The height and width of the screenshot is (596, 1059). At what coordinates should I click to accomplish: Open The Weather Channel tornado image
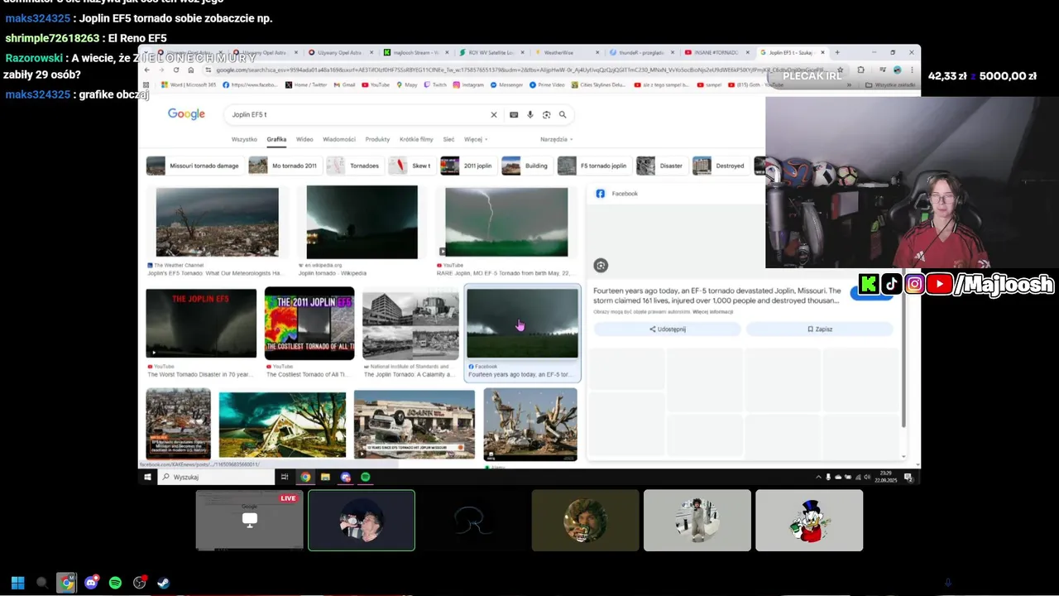point(217,222)
